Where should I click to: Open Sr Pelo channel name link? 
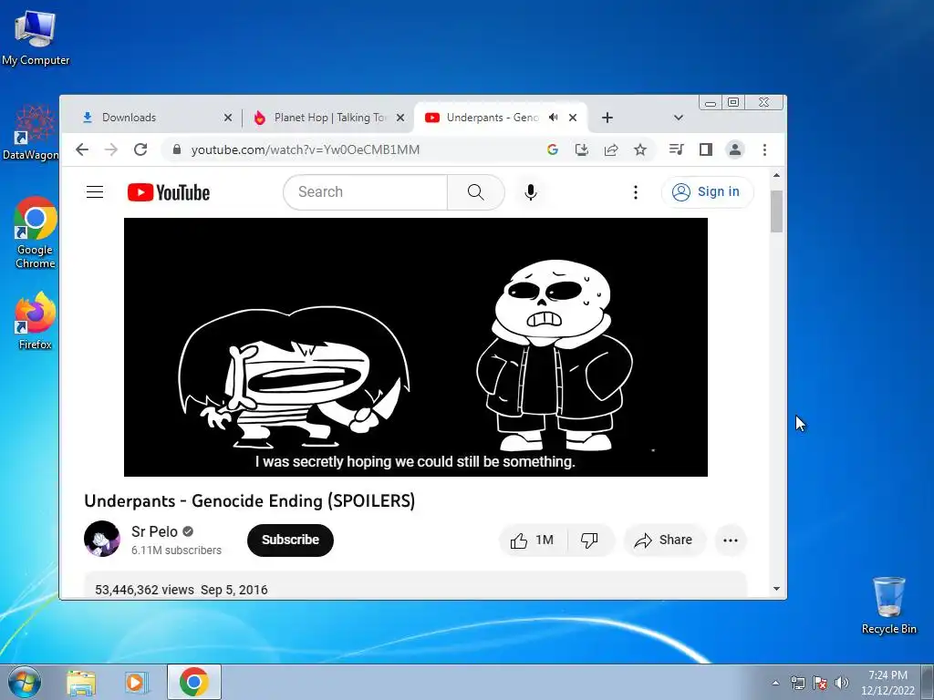(154, 531)
